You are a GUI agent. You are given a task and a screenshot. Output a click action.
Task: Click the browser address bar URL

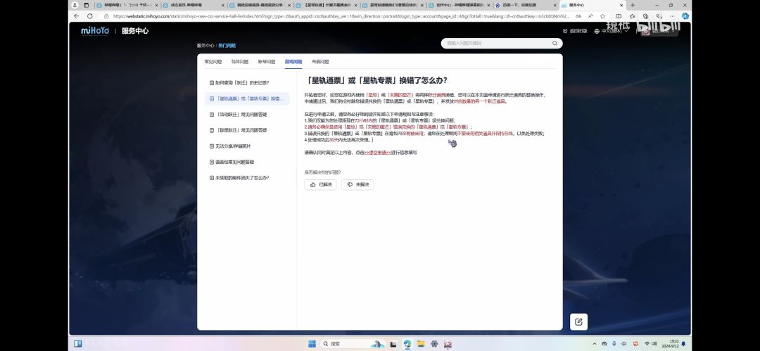click(341, 16)
